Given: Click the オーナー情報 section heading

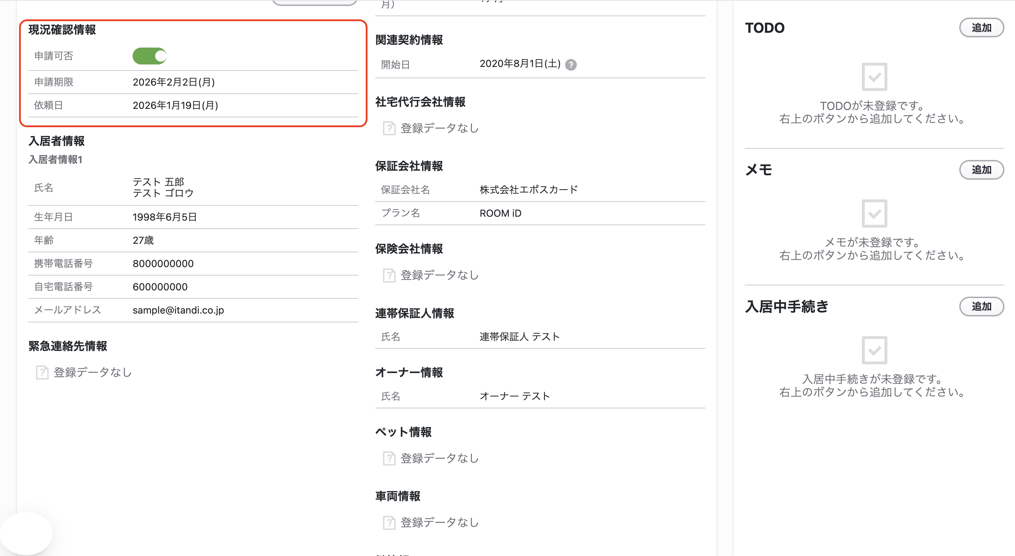Looking at the screenshot, I should [x=409, y=372].
